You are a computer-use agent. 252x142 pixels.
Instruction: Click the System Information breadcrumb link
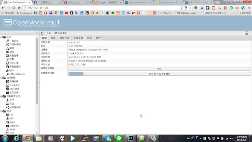click(60, 33)
